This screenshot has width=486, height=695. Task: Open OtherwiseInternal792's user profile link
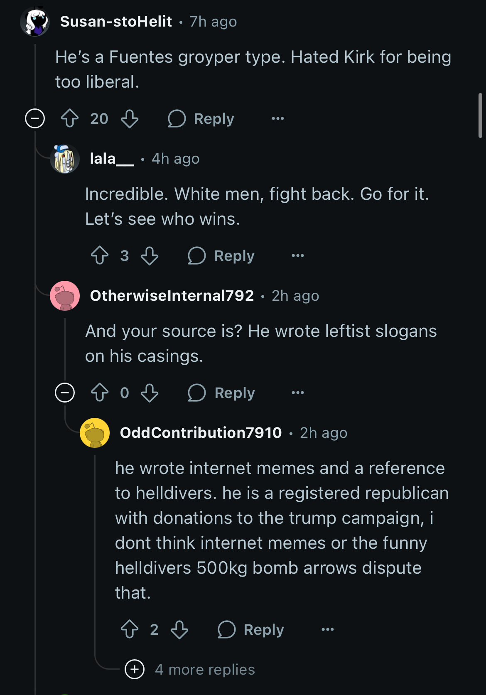pyautogui.click(x=172, y=296)
